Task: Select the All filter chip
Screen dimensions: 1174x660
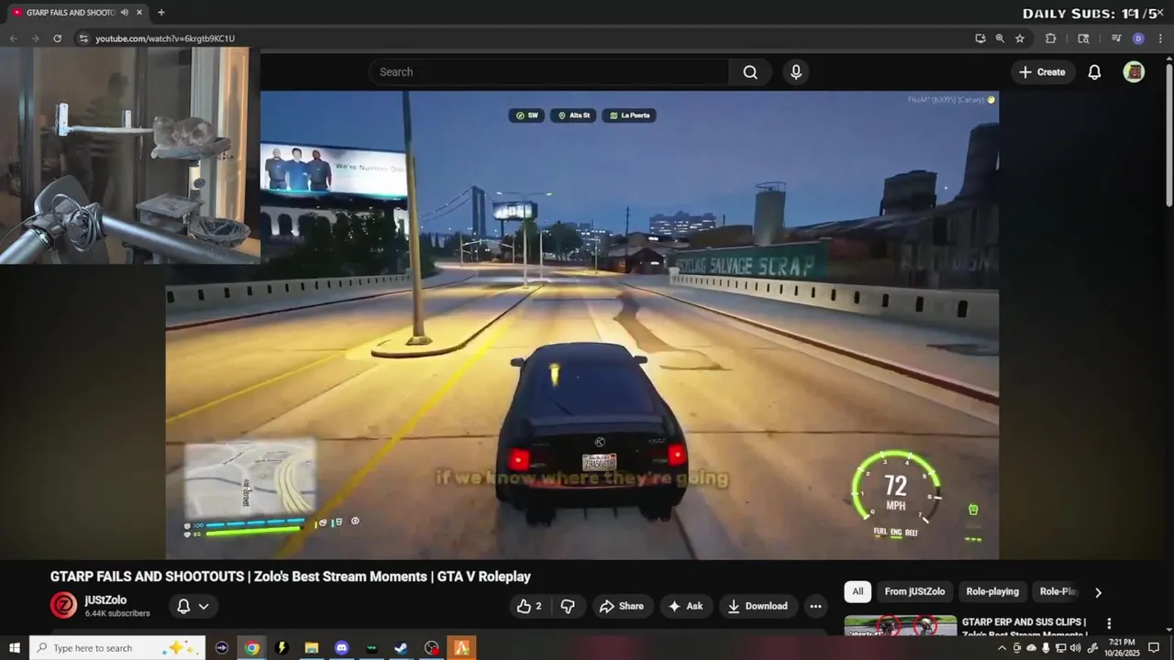Action: pyautogui.click(x=858, y=591)
